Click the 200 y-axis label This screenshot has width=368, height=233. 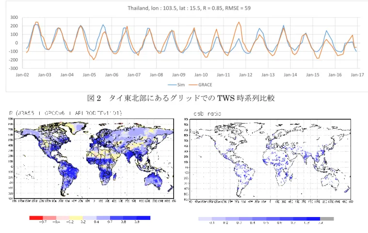click(14, 26)
